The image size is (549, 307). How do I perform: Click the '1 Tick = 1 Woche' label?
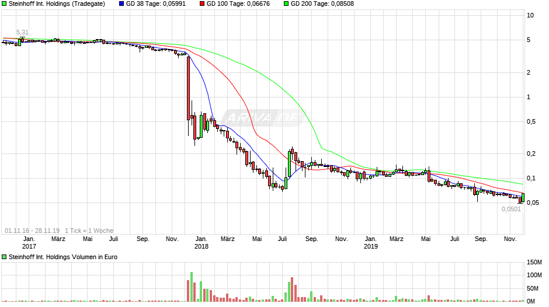point(89,231)
